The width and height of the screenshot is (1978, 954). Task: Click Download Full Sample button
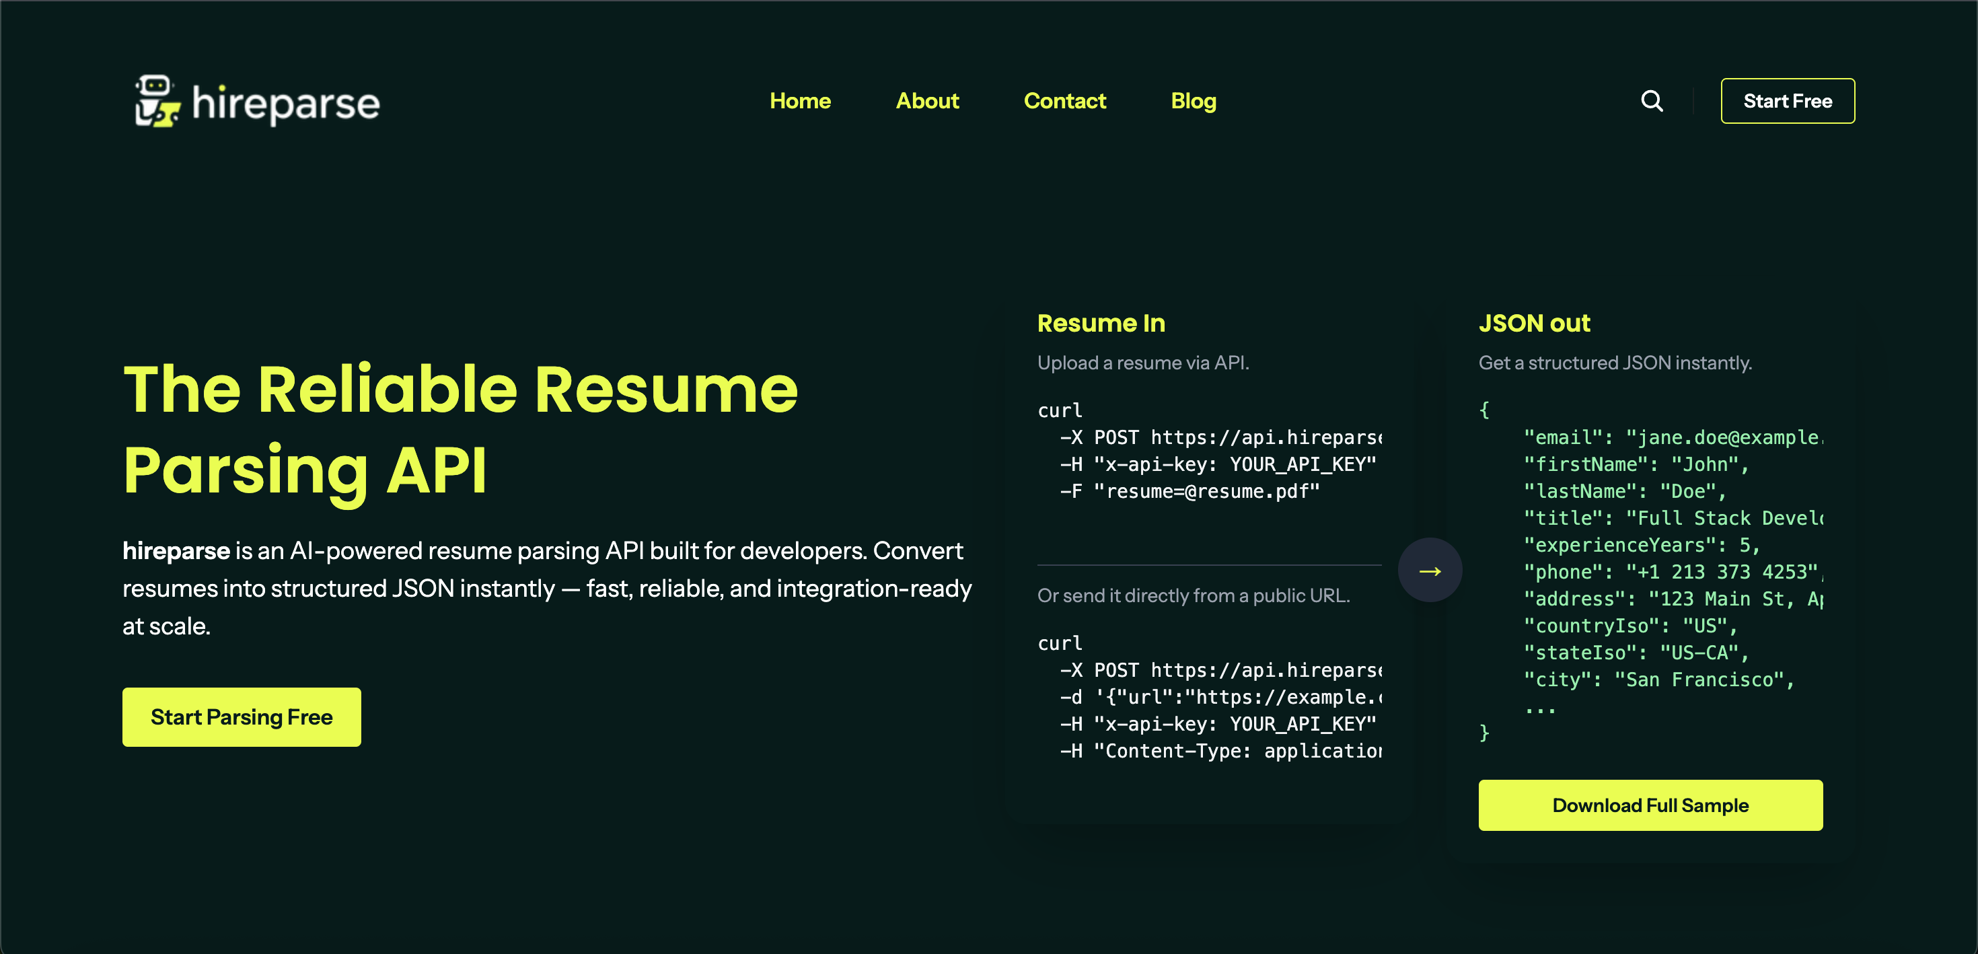[x=1650, y=805]
